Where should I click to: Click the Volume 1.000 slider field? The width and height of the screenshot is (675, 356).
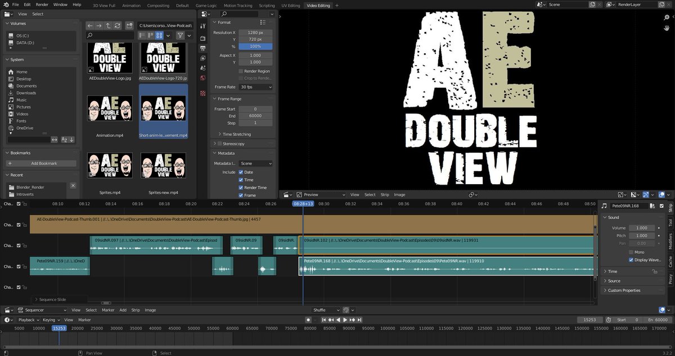(x=641, y=228)
